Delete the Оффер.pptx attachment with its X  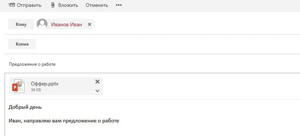(97, 82)
